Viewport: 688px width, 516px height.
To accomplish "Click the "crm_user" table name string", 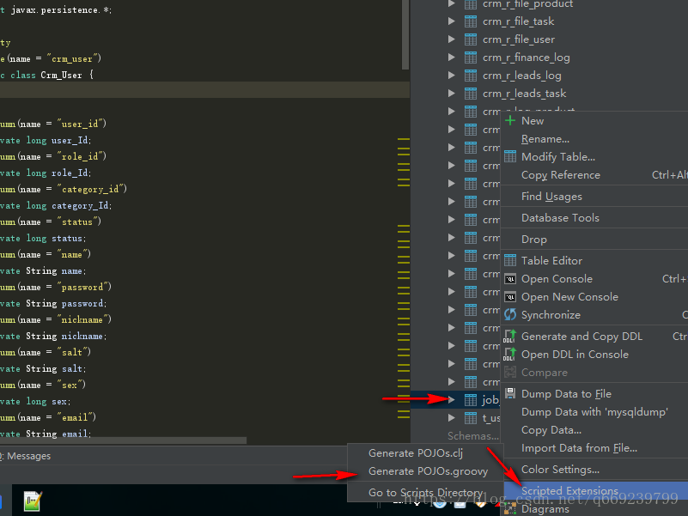I will (72, 58).
